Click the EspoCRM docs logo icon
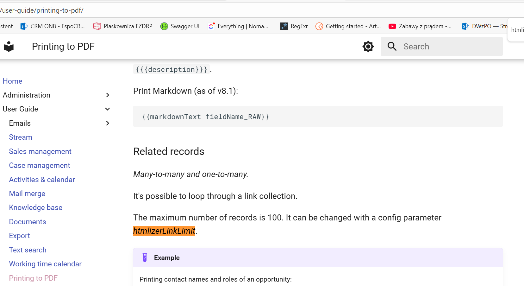Screen dimensions: 524x286 coord(9,47)
